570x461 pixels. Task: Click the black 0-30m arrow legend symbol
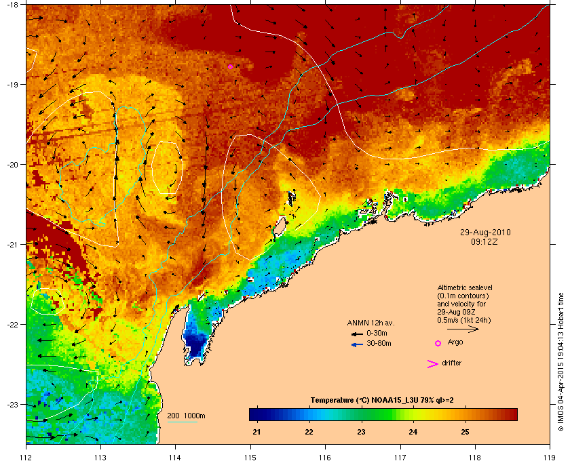pos(357,334)
